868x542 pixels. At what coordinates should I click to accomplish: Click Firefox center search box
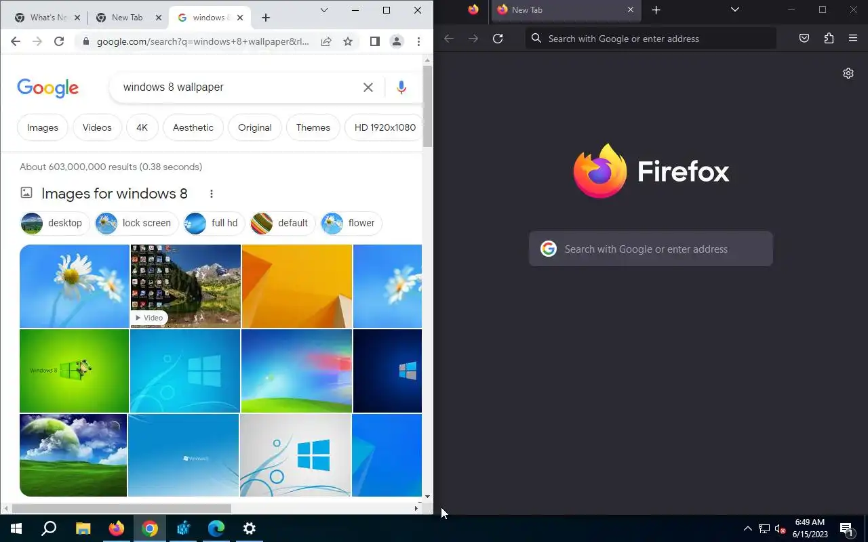pyautogui.click(x=651, y=249)
